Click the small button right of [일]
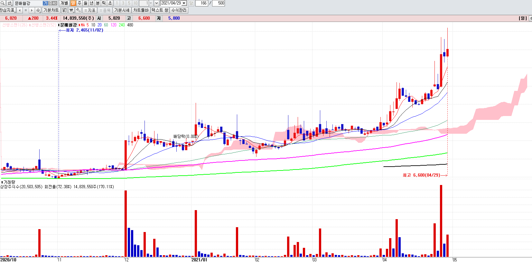The width and height of the screenshot is (532, 262). [x=530, y=18]
